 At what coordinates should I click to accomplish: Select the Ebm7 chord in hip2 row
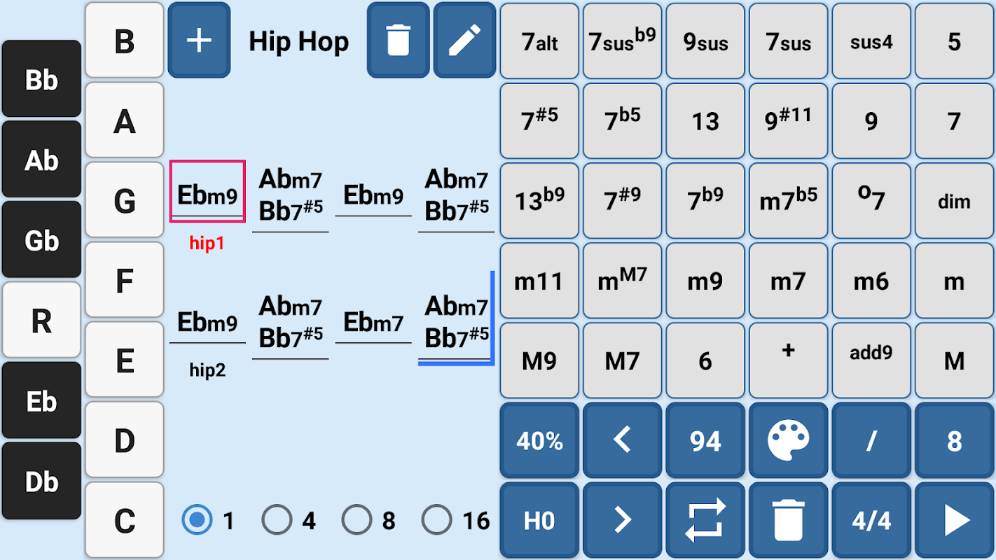click(x=373, y=323)
